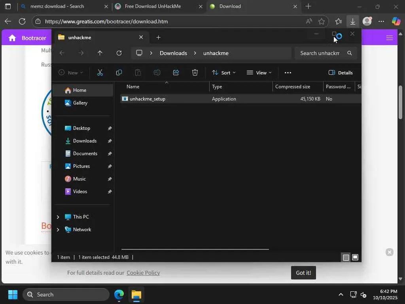The height and width of the screenshot is (304, 405).
Task: Reload the Bootracer page in Edge
Action: pos(22,21)
